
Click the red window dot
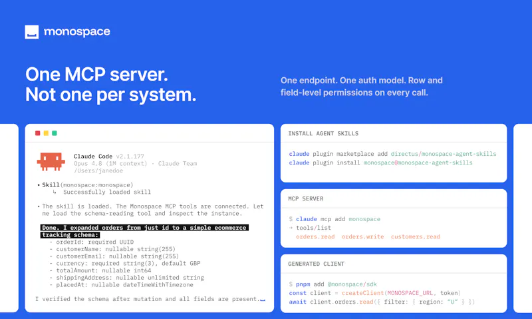click(x=38, y=133)
